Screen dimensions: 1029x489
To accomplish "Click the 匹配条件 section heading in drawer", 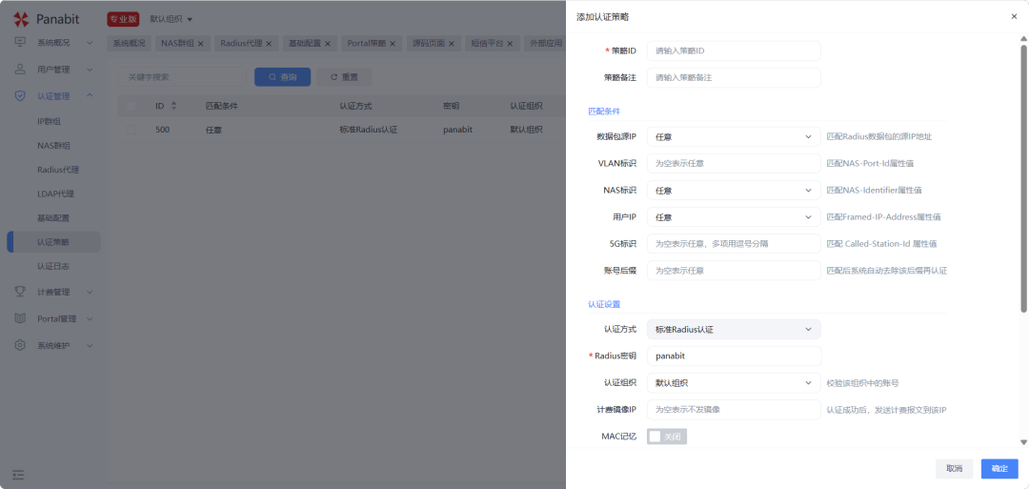I will coord(604,112).
